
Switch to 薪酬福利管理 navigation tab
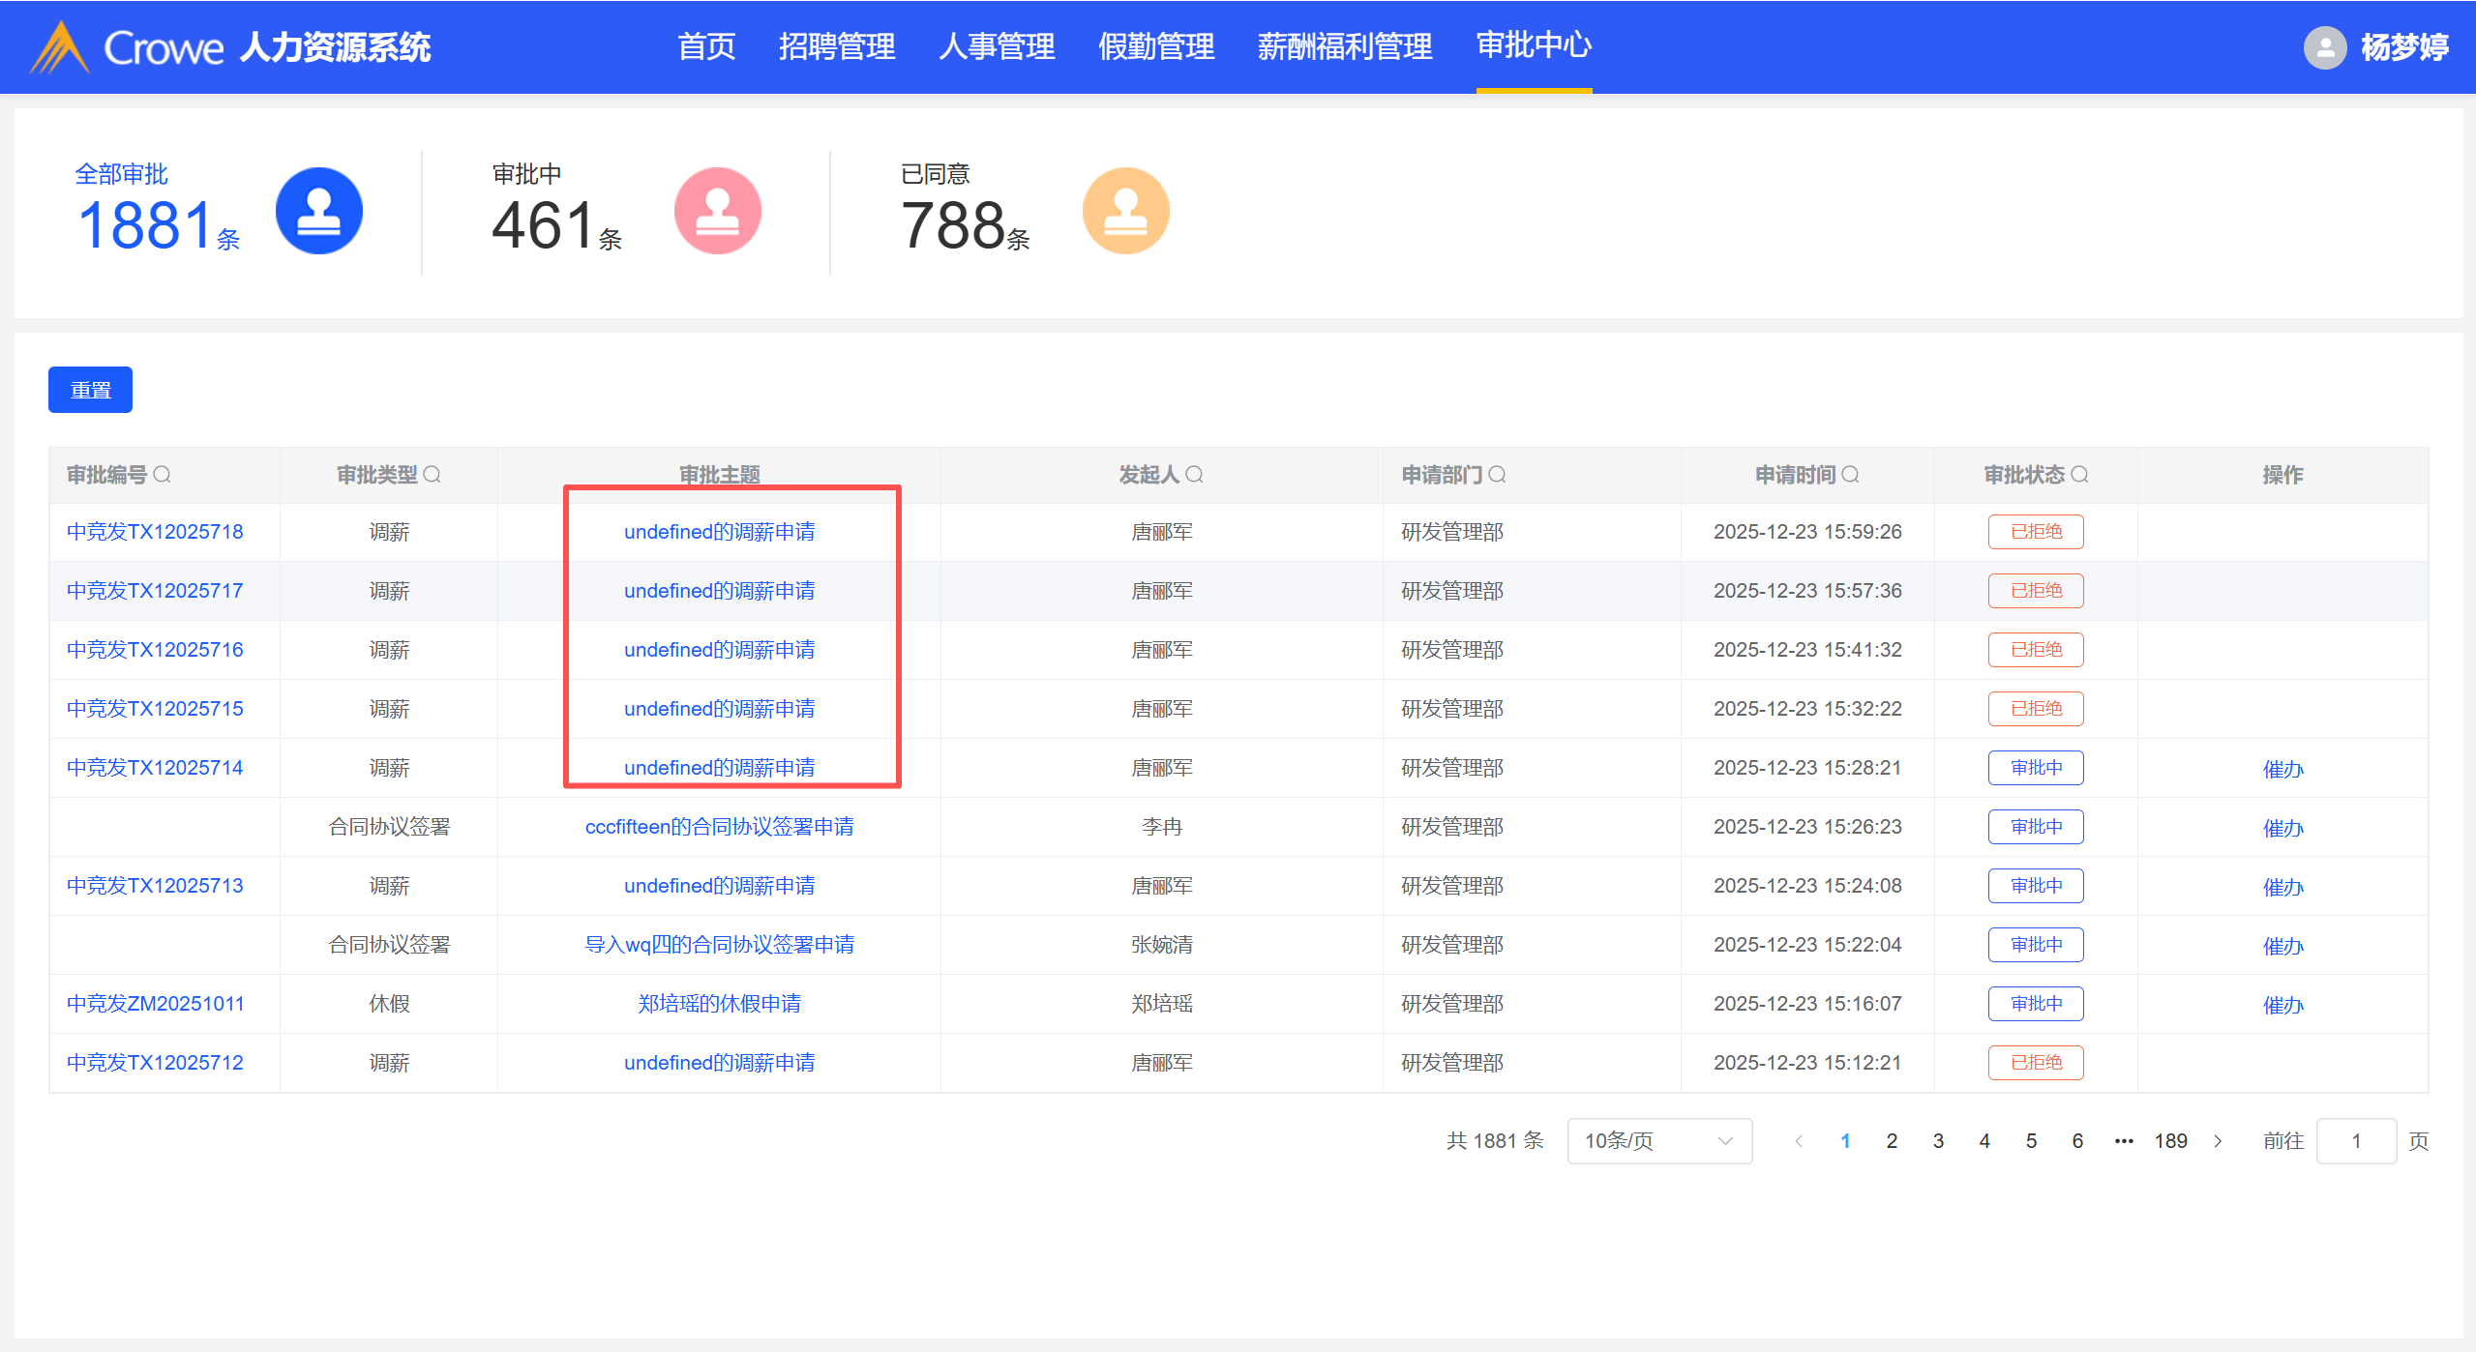1344,46
